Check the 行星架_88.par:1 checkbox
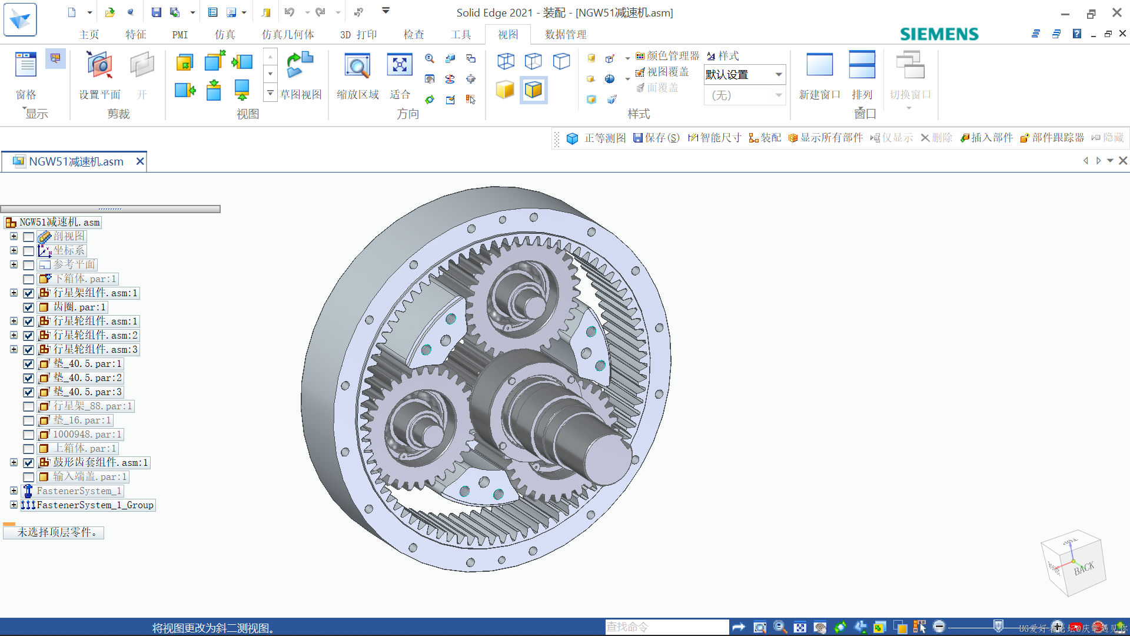This screenshot has height=636, width=1130. coord(28,406)
